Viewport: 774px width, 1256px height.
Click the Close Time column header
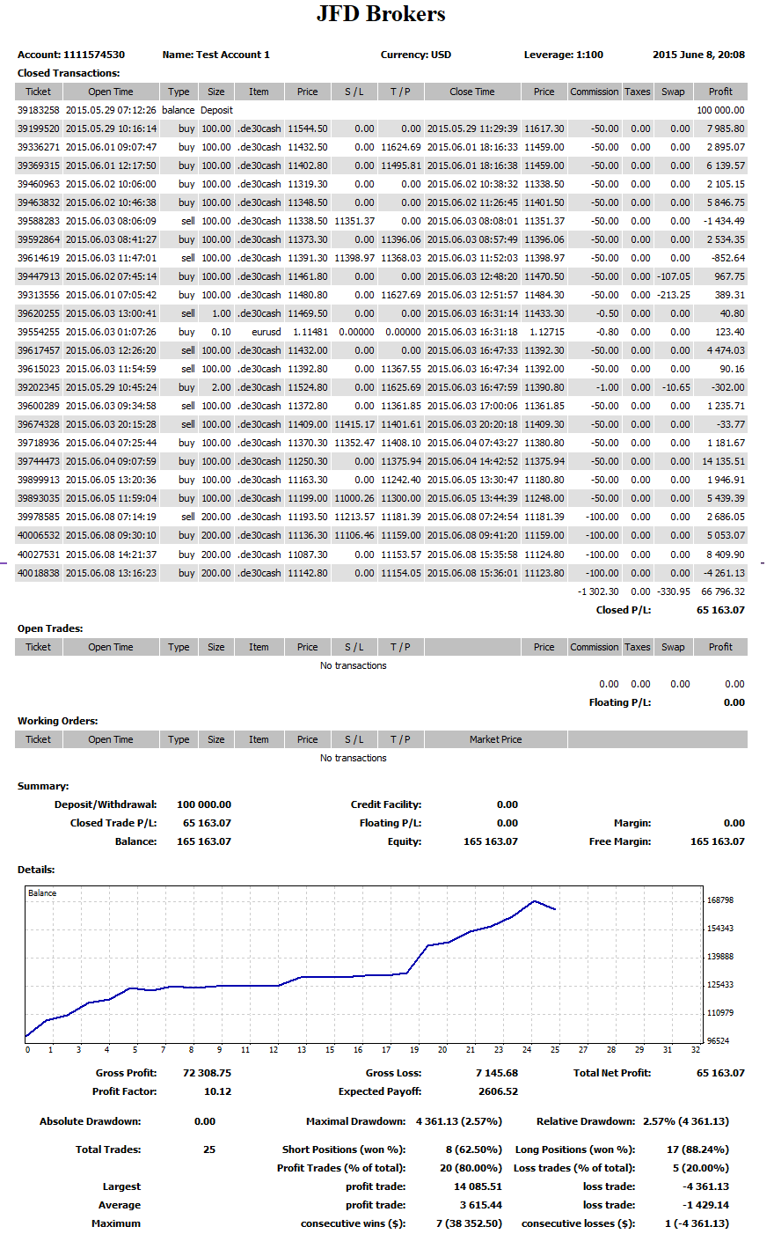[472, 92]
